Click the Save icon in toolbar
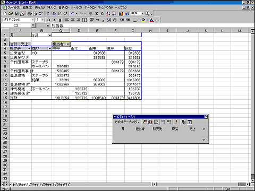This screenshot has width=255, height=191. point(16,13)
